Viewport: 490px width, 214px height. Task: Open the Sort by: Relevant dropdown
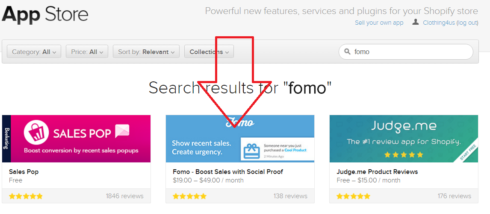point(146,52)
